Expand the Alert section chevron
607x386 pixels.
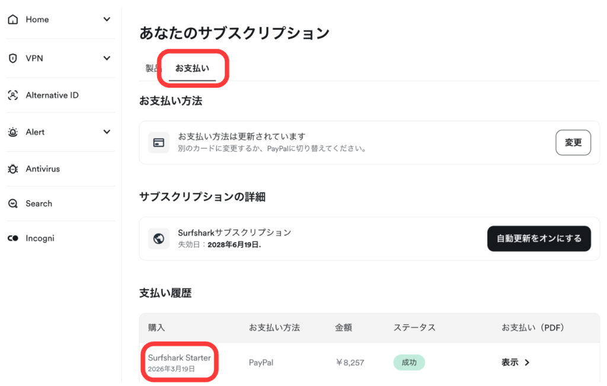coord(107,132)
